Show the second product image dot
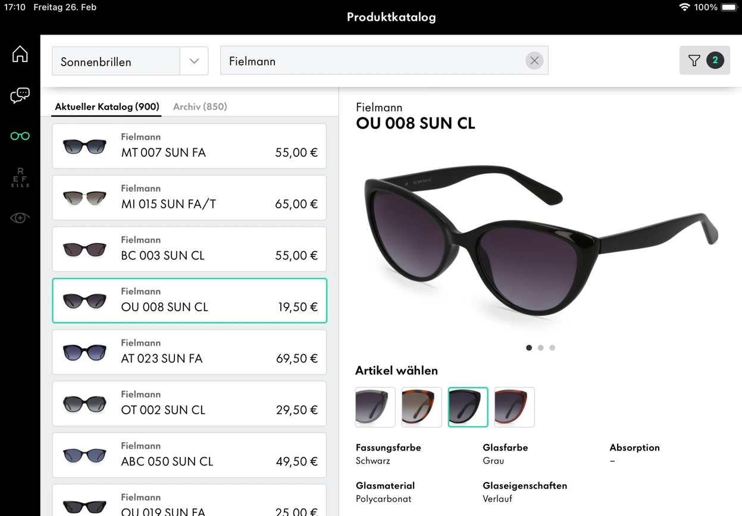 tap(540, 348)
